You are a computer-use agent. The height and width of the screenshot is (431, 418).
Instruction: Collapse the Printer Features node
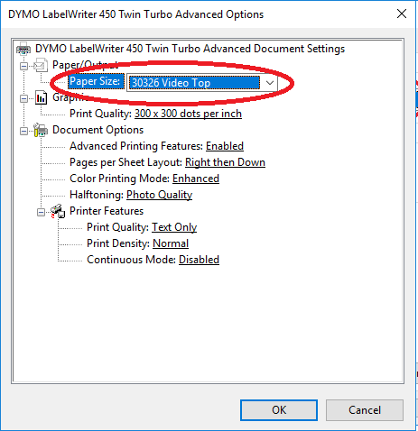point(41,212)
